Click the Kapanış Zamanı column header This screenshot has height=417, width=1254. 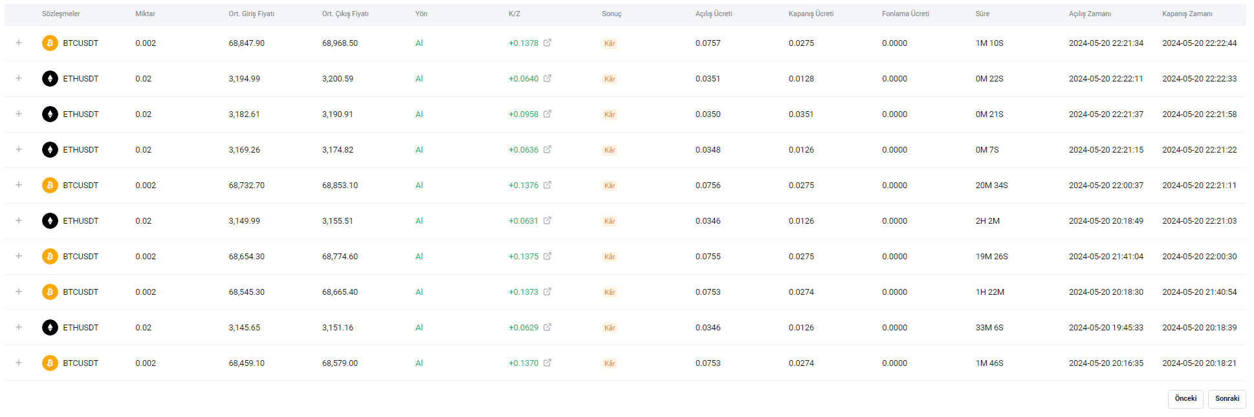(1187, 14)
